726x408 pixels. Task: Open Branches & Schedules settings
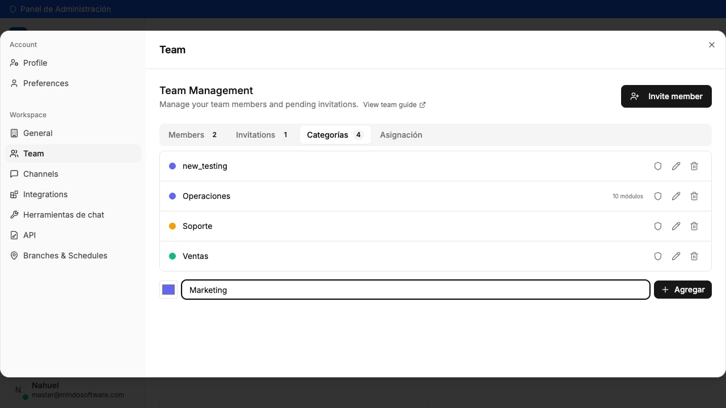(x=73, y=256)
